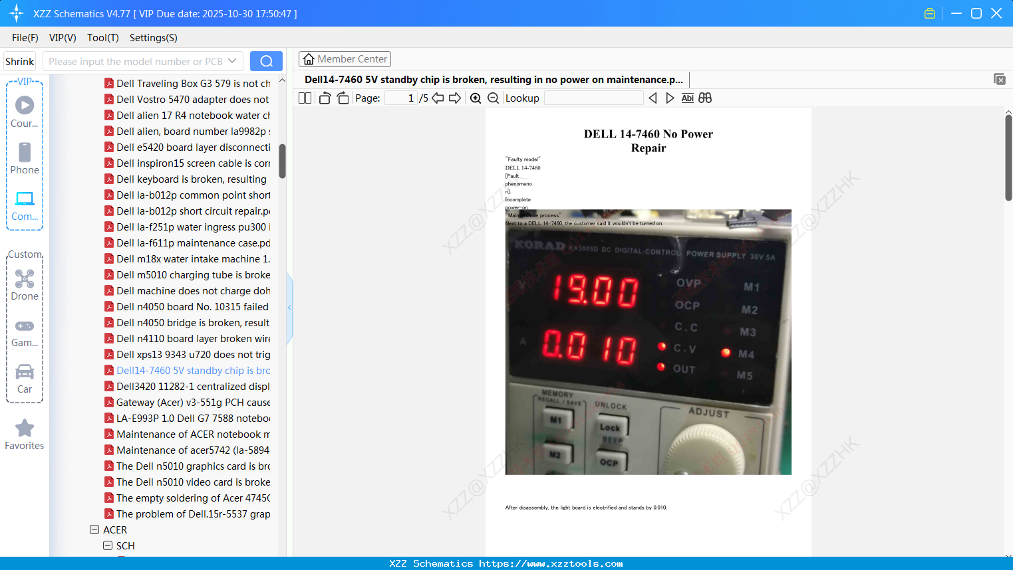Select the Computer category
This screenshot has height=570, width=1013.
click(x=25, y=205)
